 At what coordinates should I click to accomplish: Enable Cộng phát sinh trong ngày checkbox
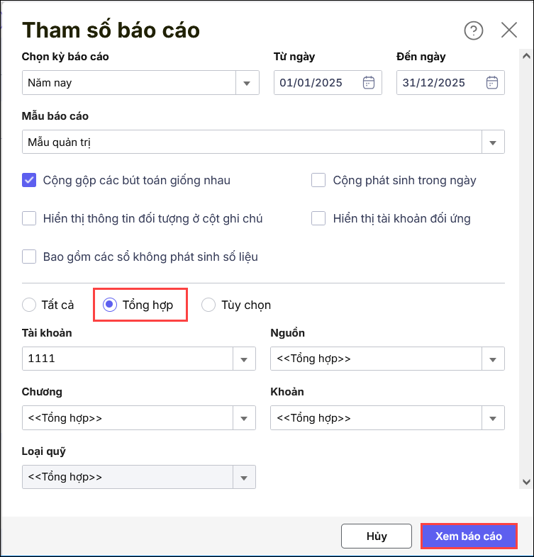pos(318,180)
